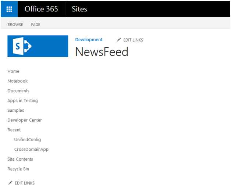The width and height of the screenshot is (231, 193).
Task: Open Notebook from the quick launch
Action: 18,81
